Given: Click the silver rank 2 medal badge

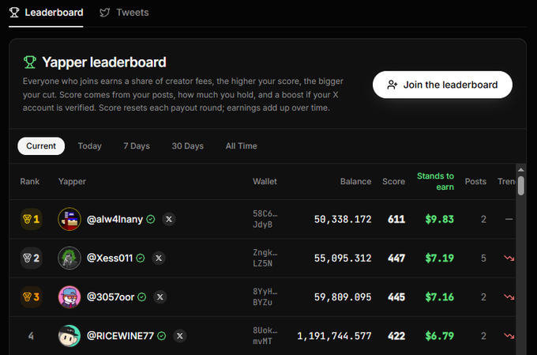Looking at the screenshot, I should 31,258.
